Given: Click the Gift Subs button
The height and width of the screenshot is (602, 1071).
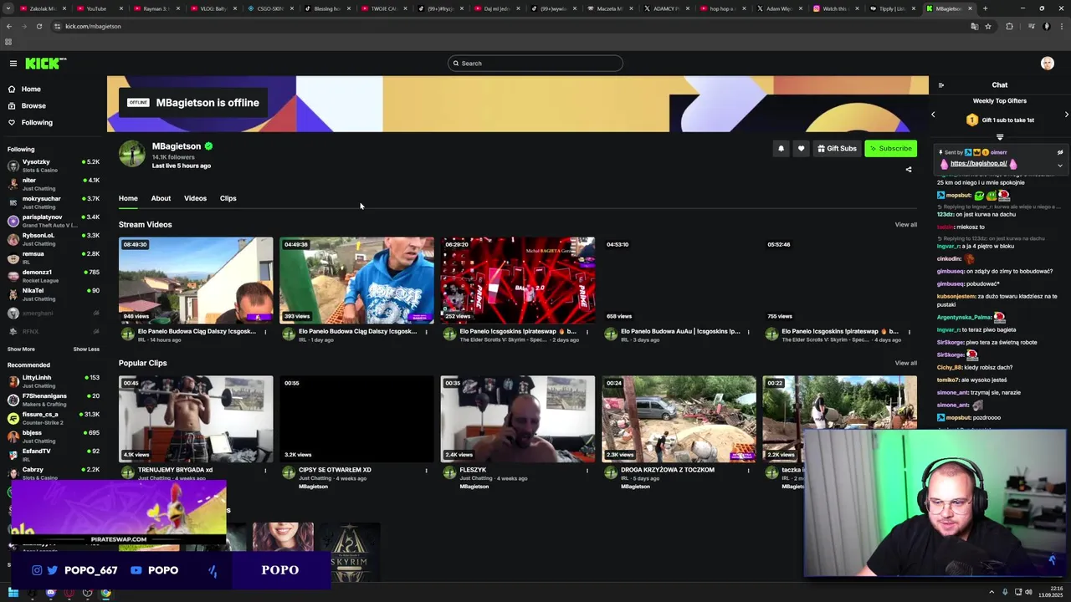Looking at the screenshot, I should click(837, 149).
